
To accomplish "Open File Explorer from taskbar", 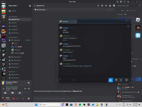I will [x=97, y=105].
